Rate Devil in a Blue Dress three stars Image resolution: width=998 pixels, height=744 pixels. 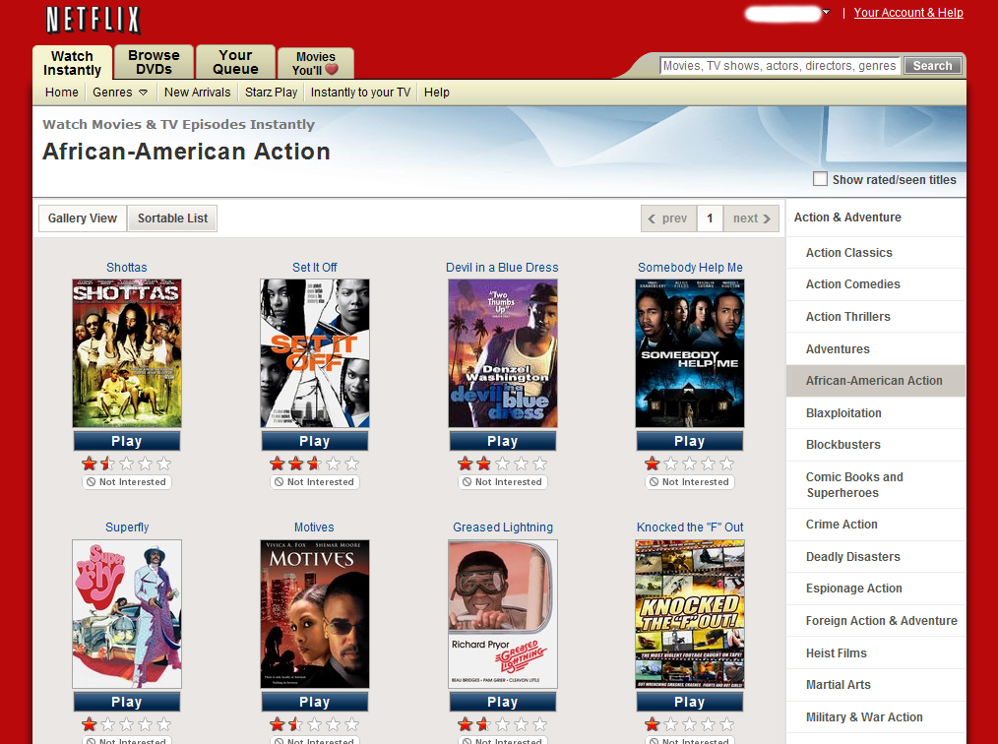pyautogui.click(x=503, y=464)
